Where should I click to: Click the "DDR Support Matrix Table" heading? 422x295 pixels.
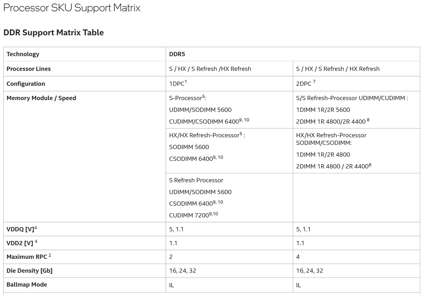coord(54,33)
